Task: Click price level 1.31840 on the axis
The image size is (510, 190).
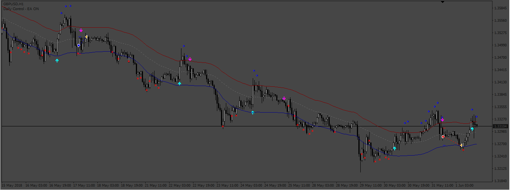Action: [x=500, y=181]
